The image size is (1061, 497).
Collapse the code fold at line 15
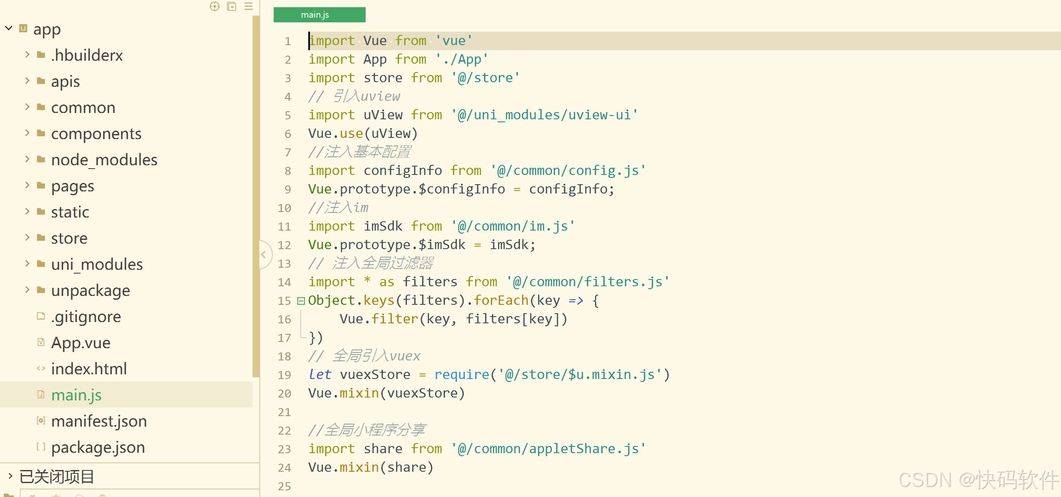coord(301,301)
